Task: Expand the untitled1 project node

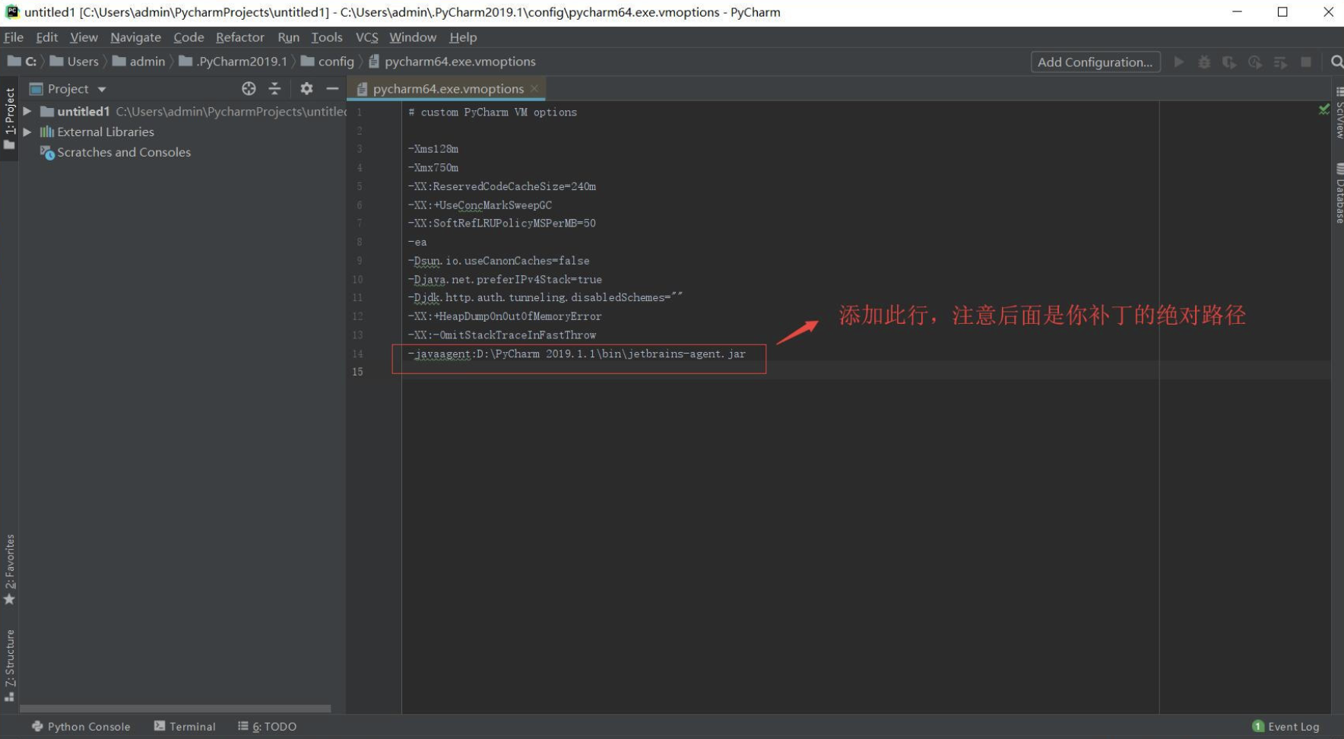Action: coord(27,111)
